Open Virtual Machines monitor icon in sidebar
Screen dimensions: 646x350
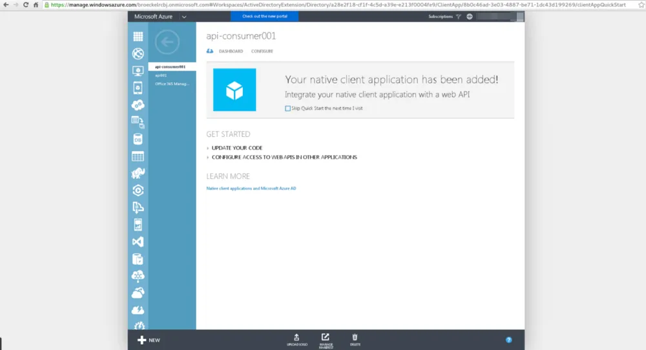pyautogui.click(x=138, y=71)
